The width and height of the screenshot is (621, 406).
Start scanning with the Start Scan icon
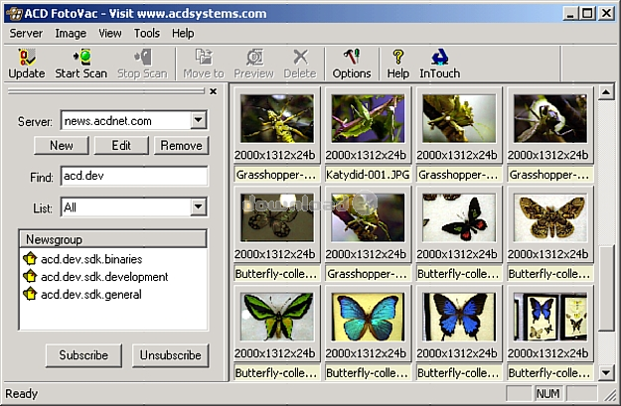coord(80,64)
